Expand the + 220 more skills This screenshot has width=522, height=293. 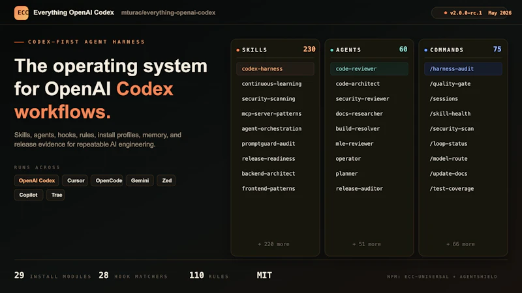pos(273,244)
